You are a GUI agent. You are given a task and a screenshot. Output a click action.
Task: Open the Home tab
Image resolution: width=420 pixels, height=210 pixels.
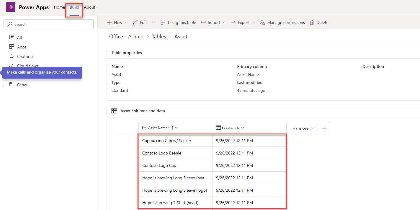click(59, 7)
